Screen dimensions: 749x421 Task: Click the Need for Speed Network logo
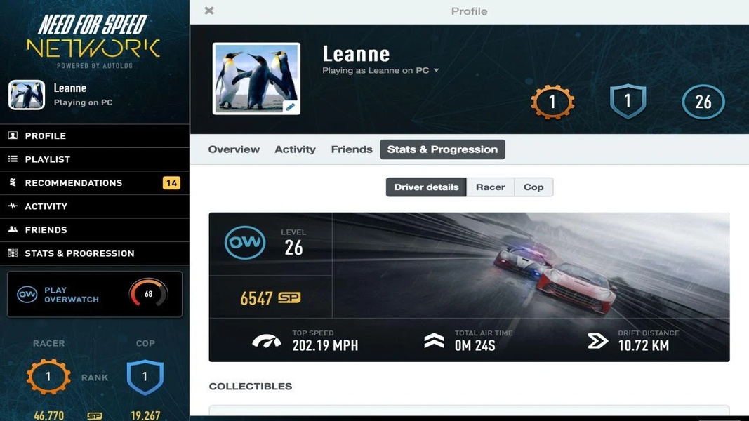point(93,41)
